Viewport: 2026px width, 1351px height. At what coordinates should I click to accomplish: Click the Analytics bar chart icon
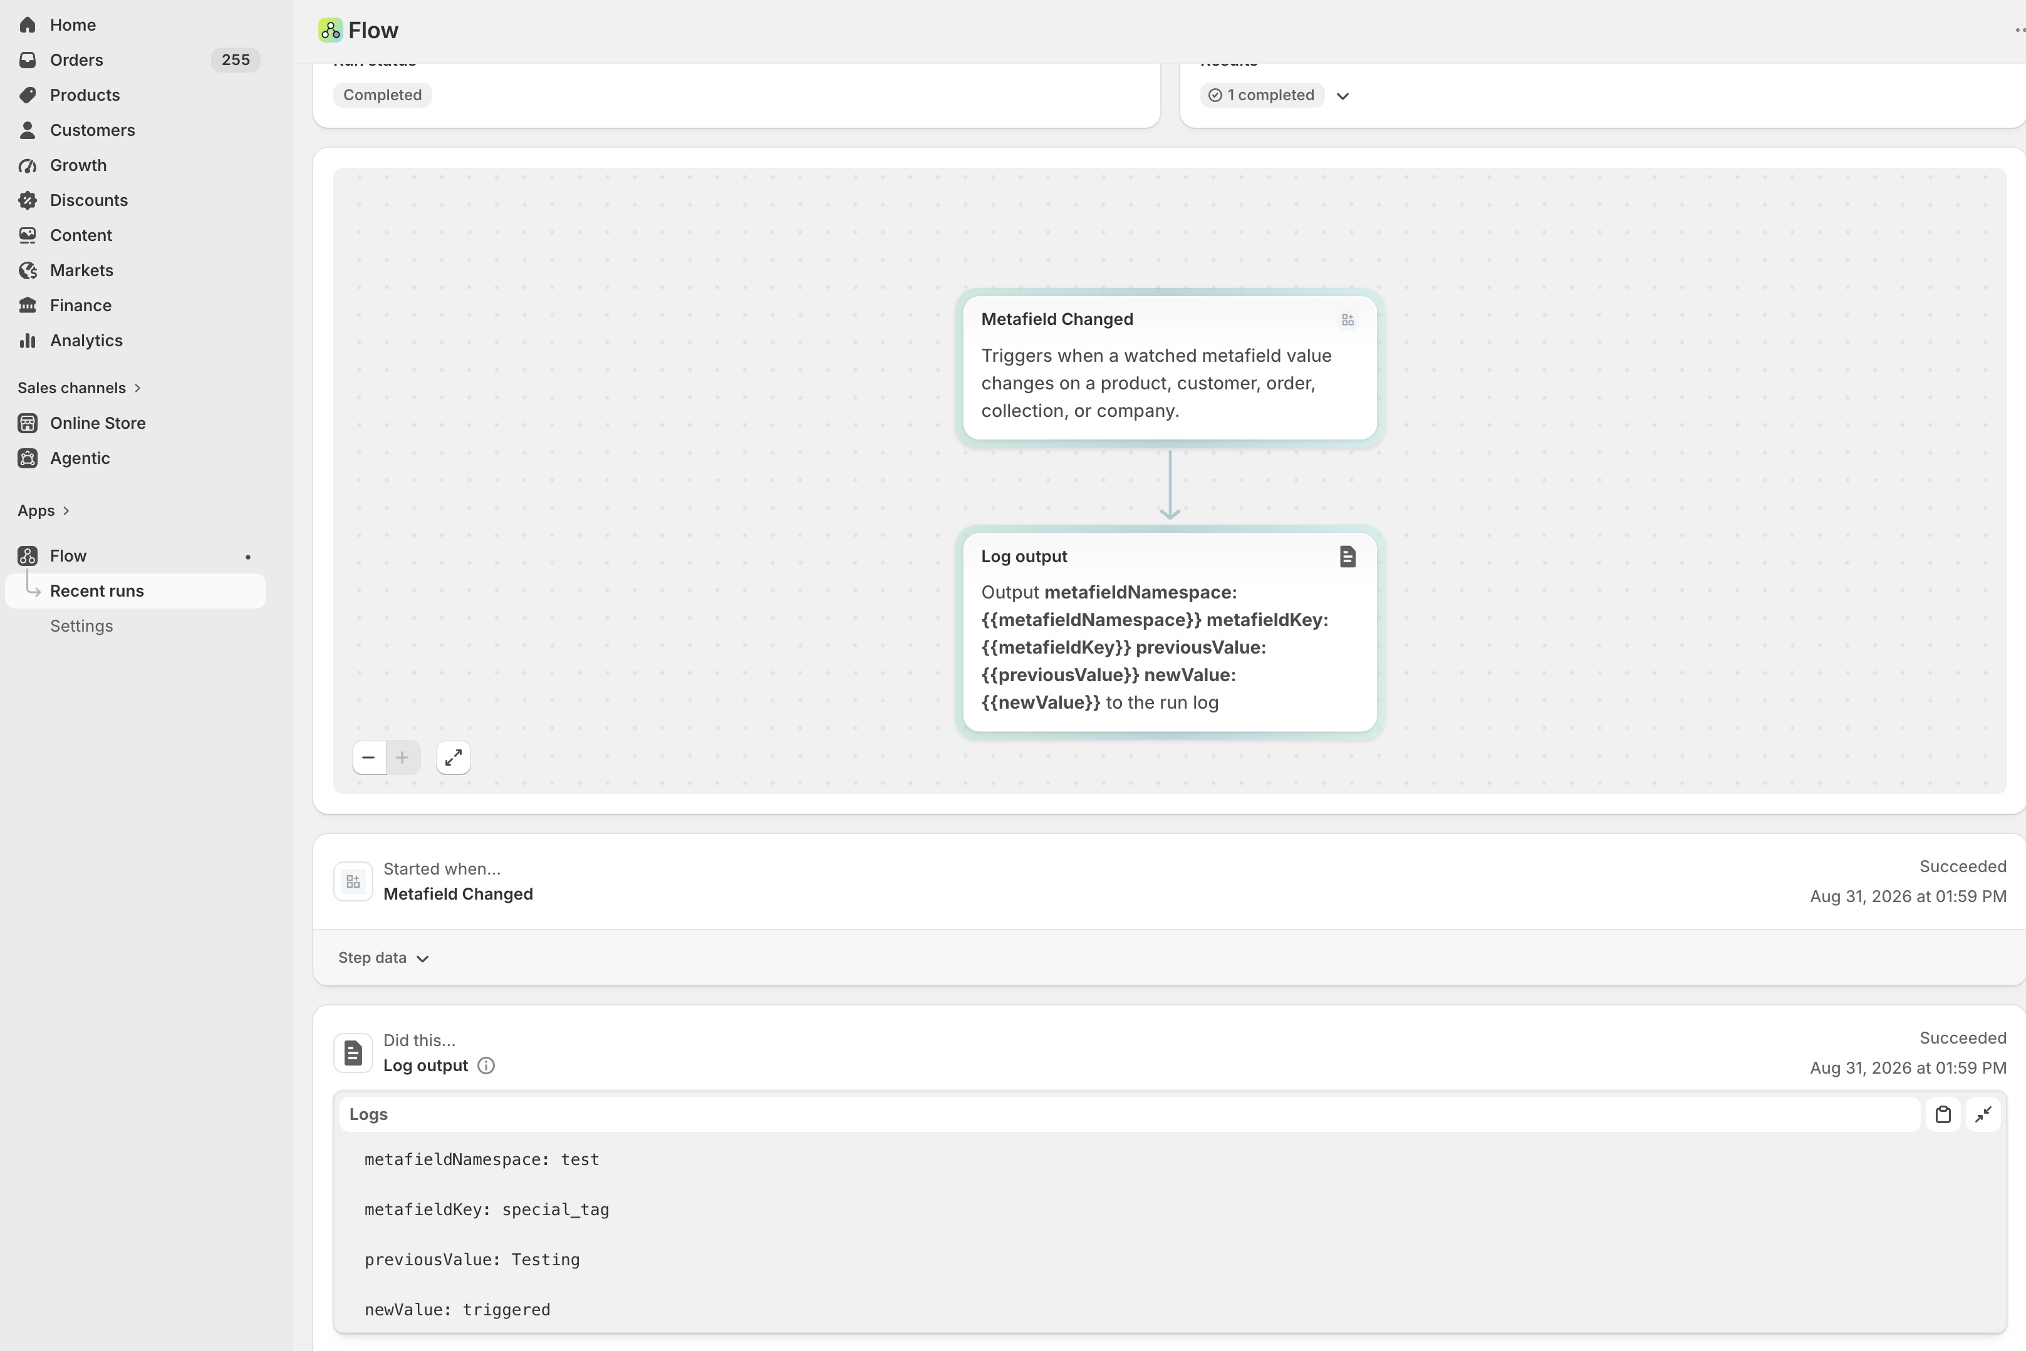(x=28, y=341)
